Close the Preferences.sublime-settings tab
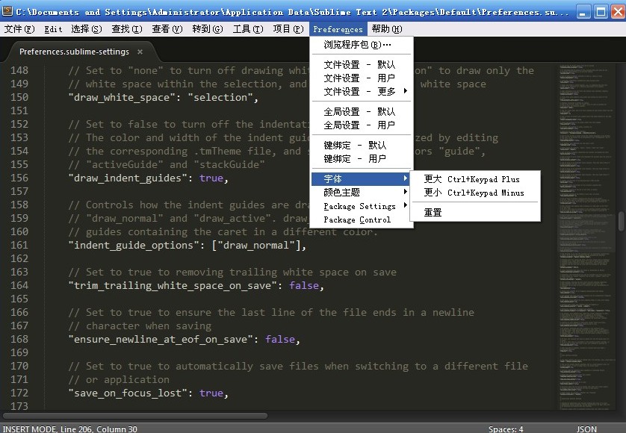 coord(140,52)
